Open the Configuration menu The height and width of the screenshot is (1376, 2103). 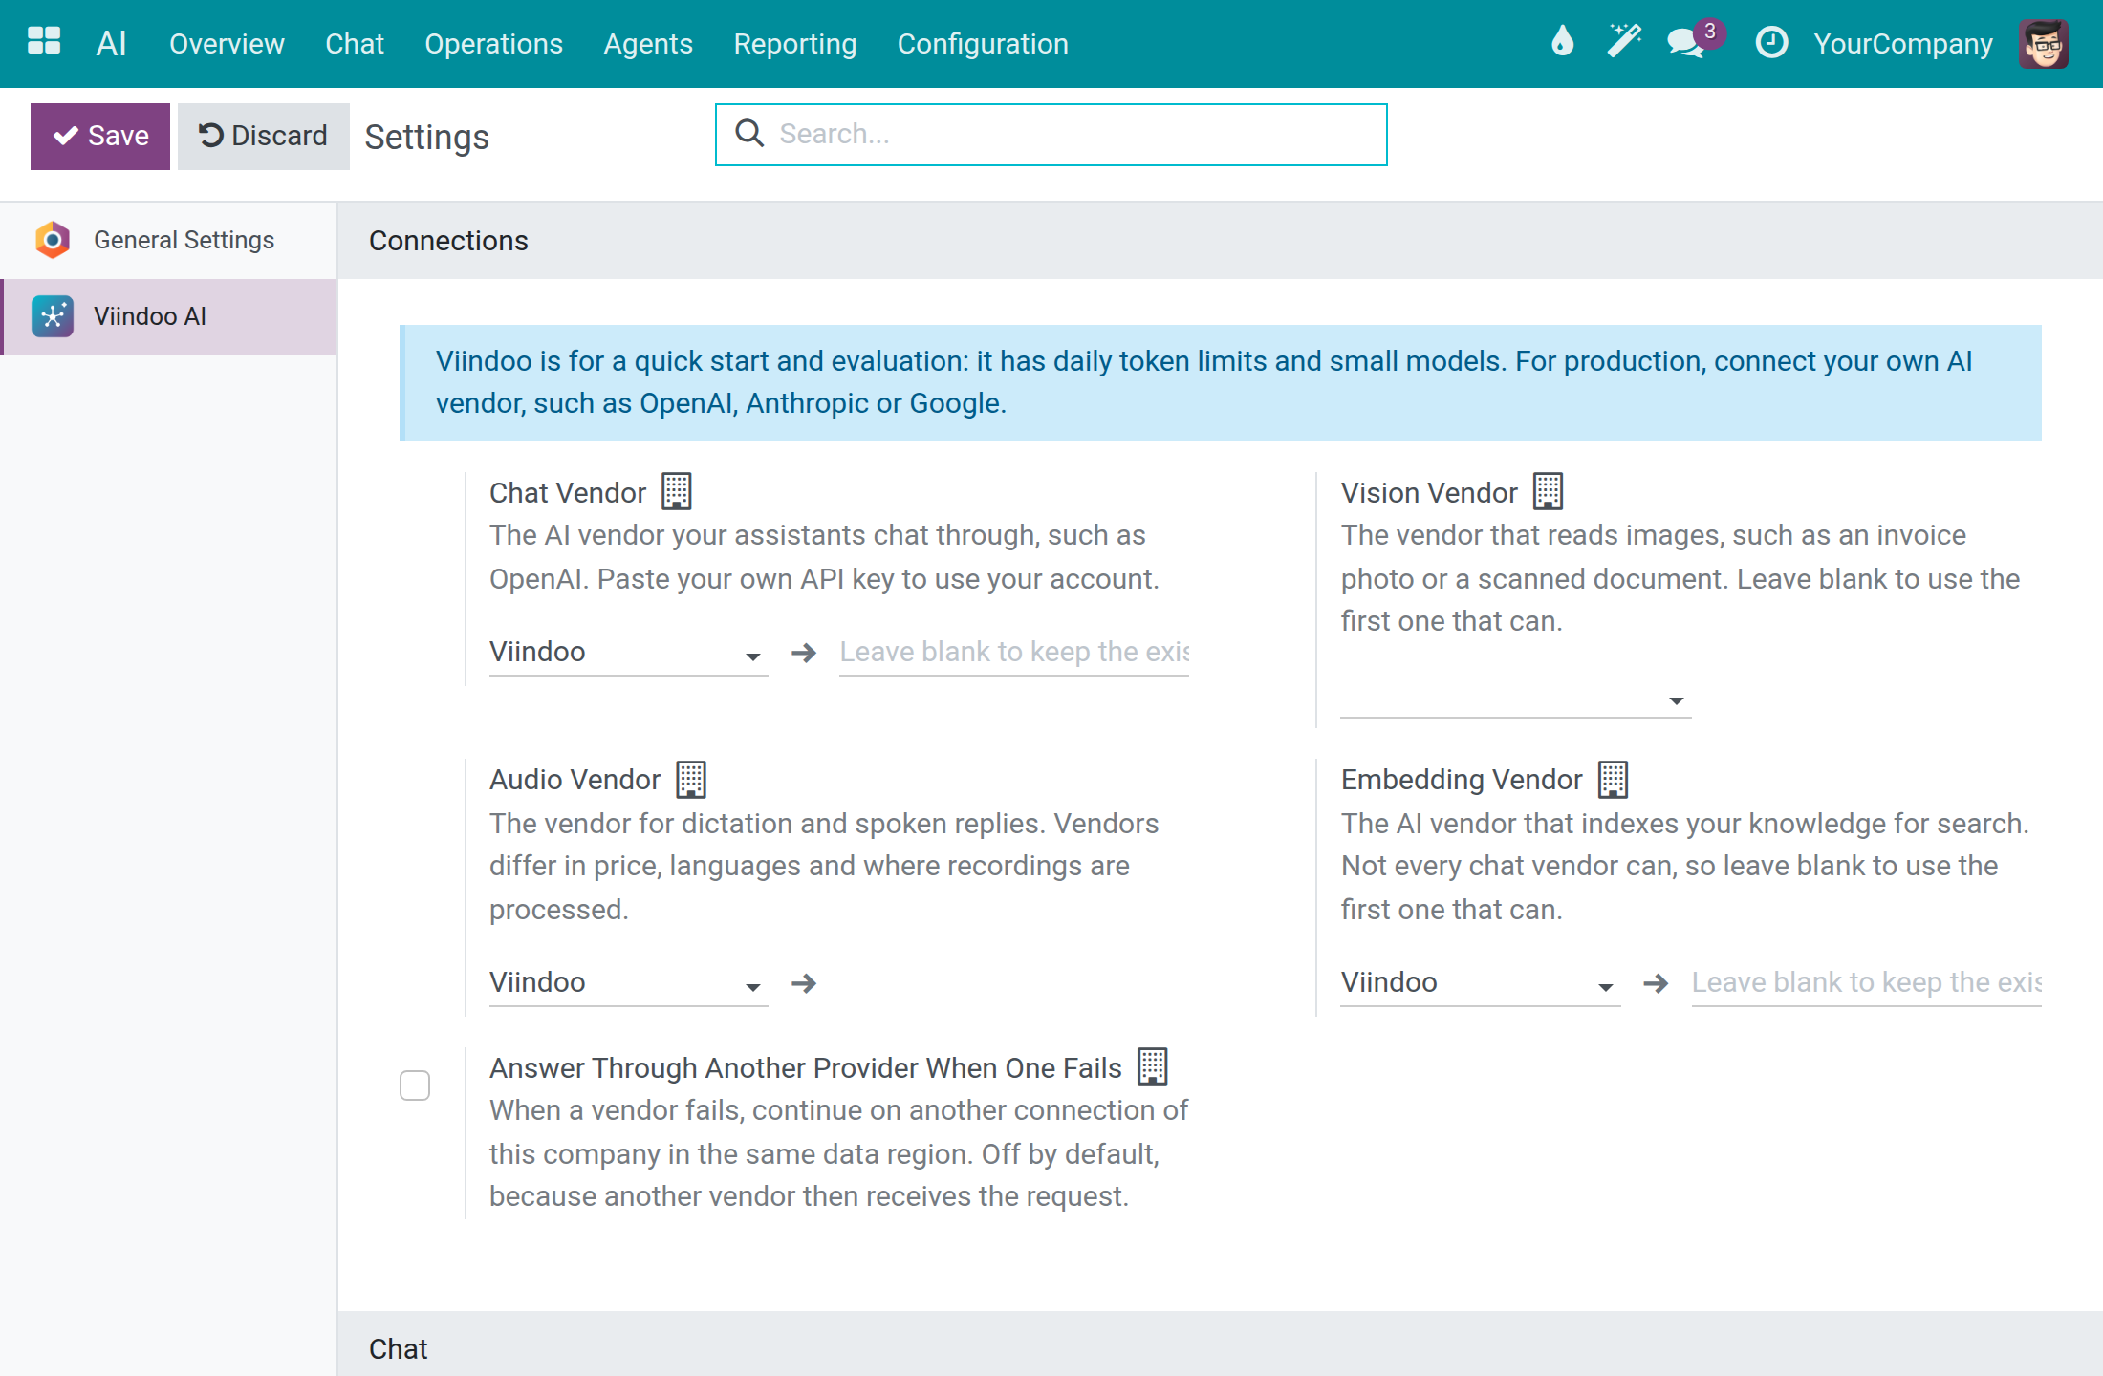tap(983, 44)
